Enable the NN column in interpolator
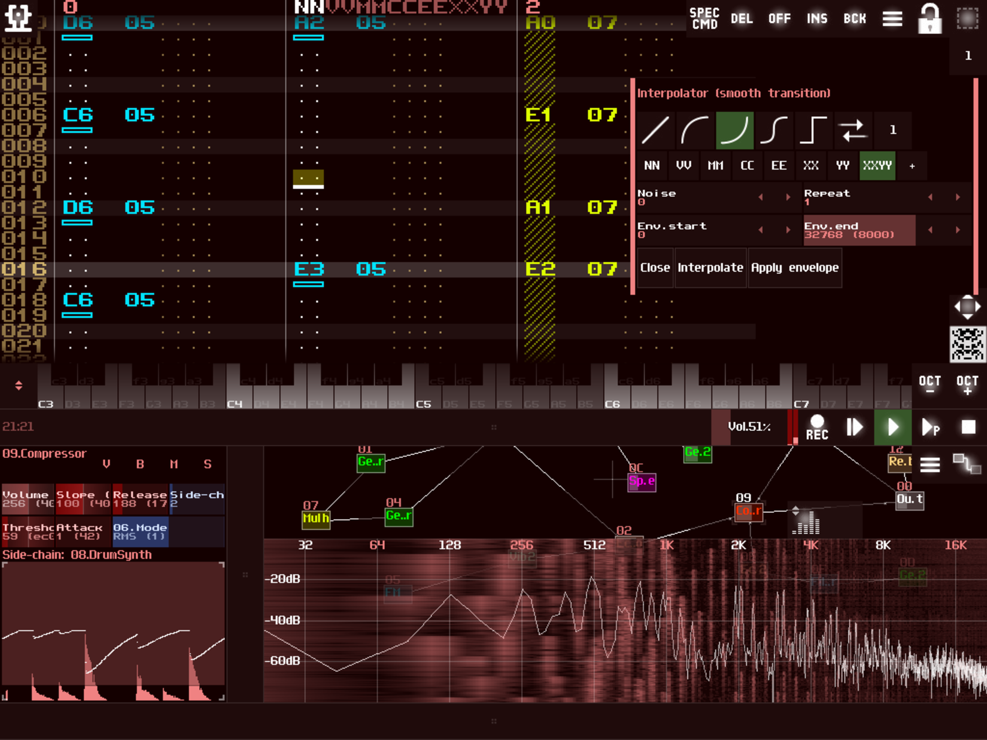987x740 pixels. (x=651, y=165)
